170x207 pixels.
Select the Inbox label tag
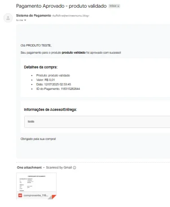[113, 6]
